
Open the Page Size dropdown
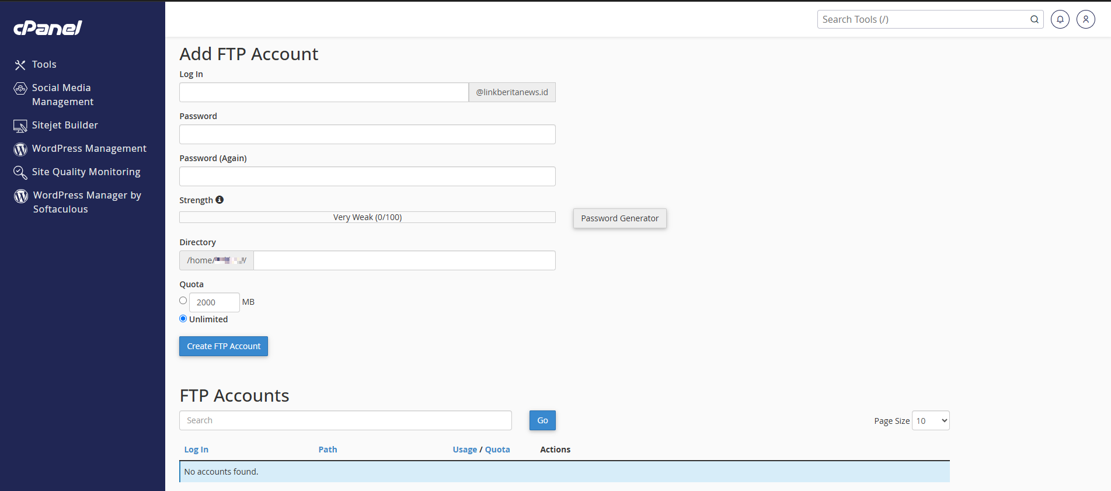coord(931,421)
